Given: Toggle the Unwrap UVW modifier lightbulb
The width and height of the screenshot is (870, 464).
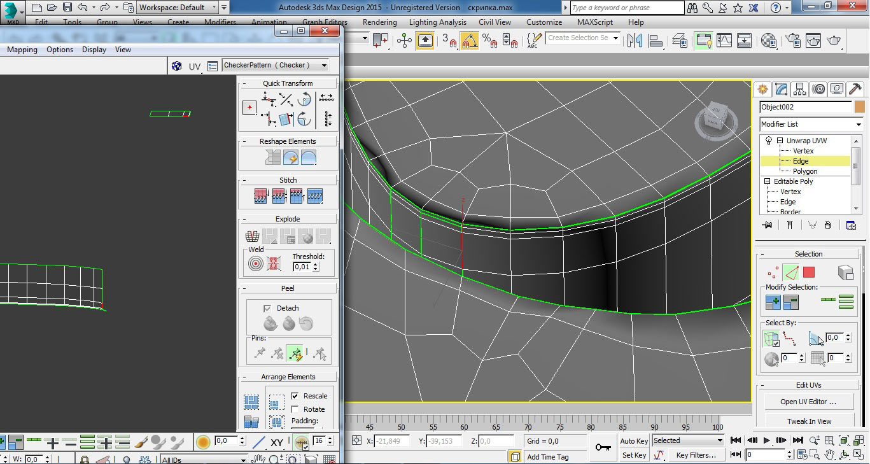Looking at the screenshot, I should [769, 141].
